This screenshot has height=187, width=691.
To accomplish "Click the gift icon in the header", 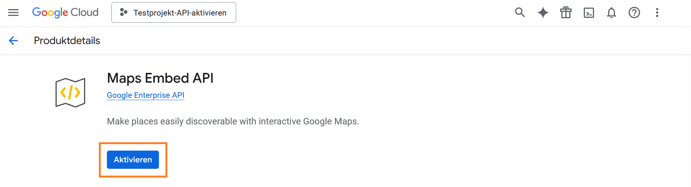I will pyautogui.click(x=566, y=13).
